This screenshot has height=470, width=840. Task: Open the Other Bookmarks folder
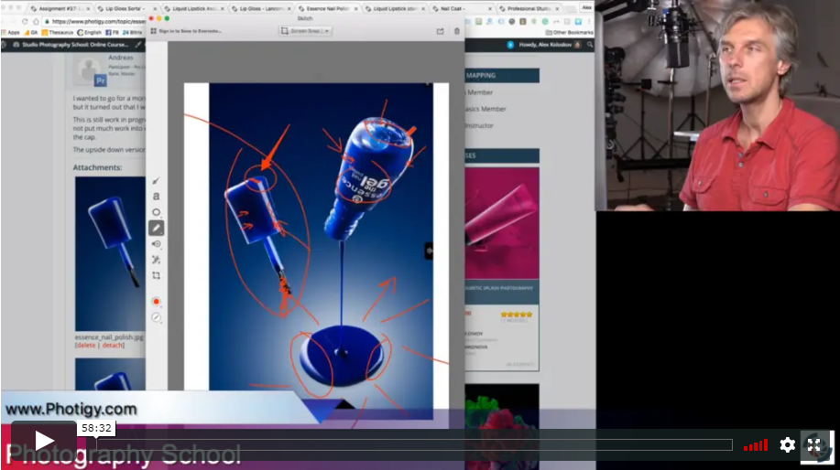coord(569,33)
